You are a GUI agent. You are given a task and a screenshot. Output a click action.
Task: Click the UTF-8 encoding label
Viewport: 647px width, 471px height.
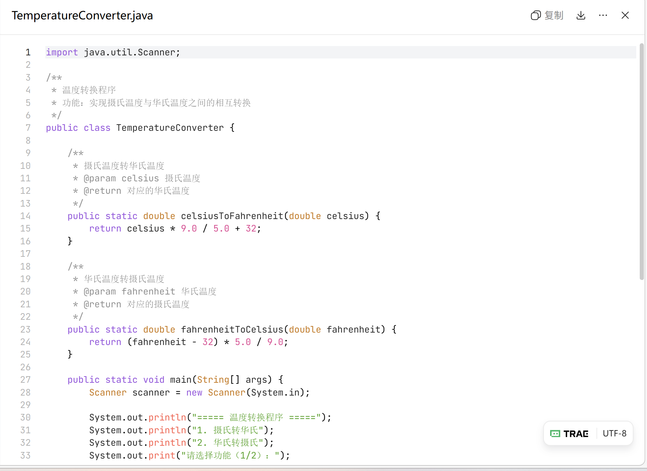614,434
